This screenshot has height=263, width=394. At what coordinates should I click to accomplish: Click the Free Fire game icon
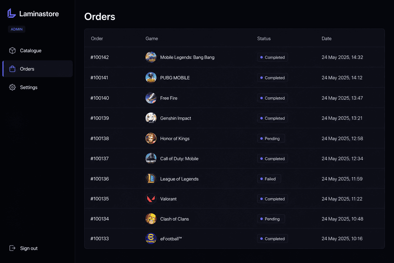pyautogui.click(x=151, y=98)
